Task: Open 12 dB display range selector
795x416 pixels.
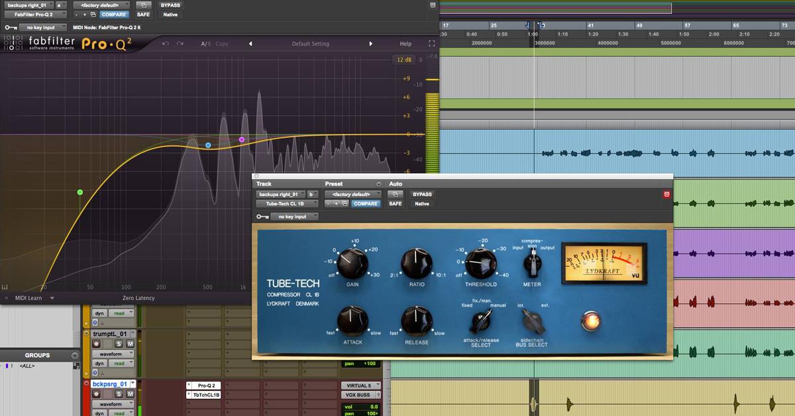Action: coord(403,60)
